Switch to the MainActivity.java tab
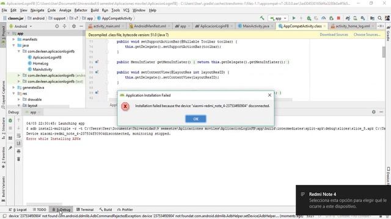Viewport: 391px width, 219px height. pos(256,26)
